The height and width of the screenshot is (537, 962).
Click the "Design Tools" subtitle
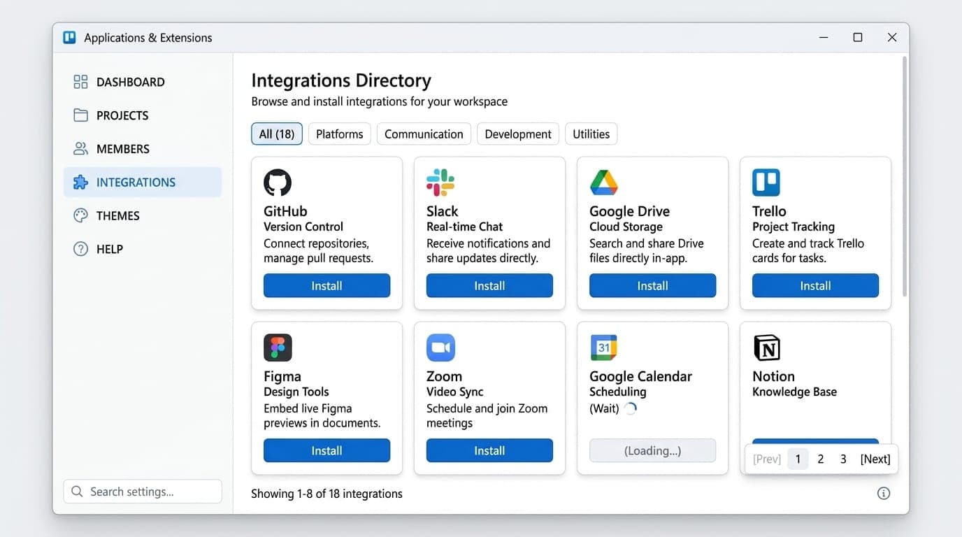click(296, 392)
